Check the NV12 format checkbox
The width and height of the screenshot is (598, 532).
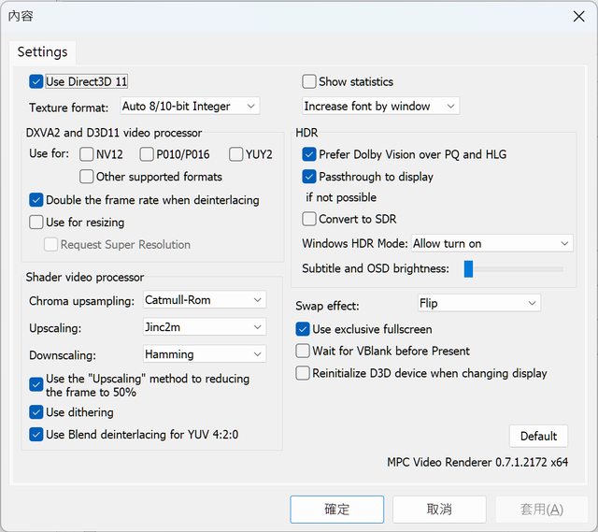87,154
